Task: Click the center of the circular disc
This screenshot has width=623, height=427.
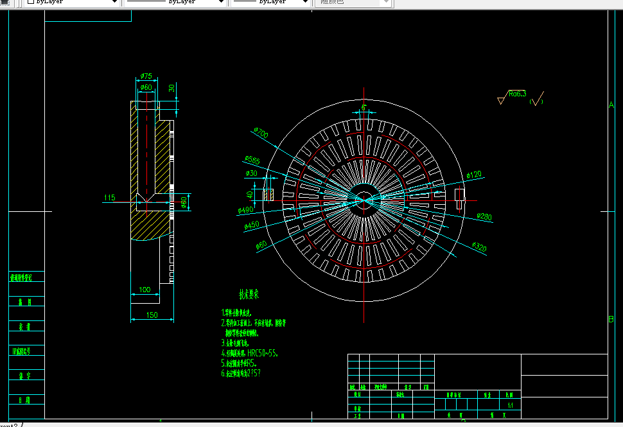Action: coord(364,200)
